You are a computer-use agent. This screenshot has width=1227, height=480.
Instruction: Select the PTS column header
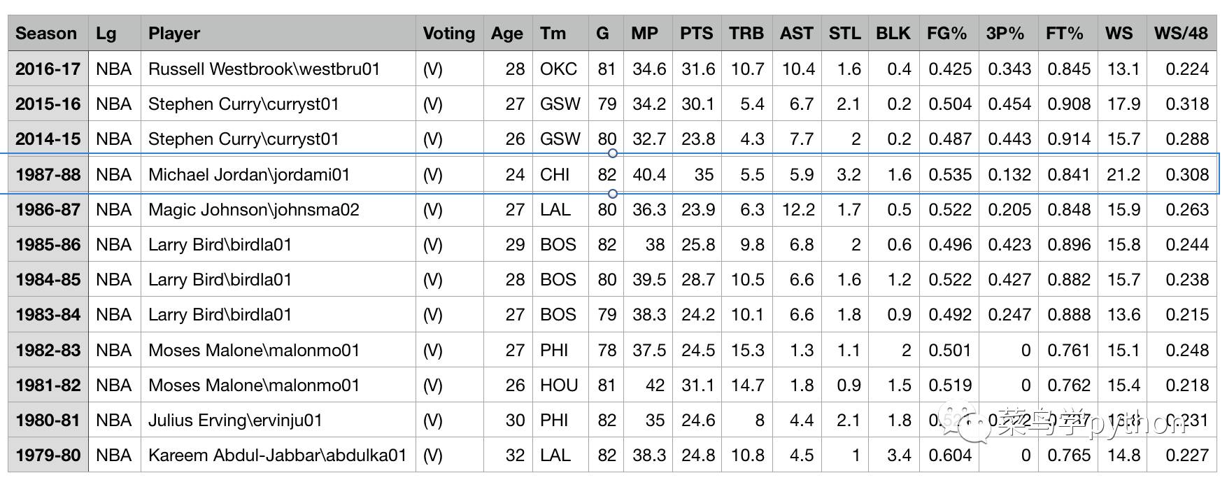pos(696,34)
